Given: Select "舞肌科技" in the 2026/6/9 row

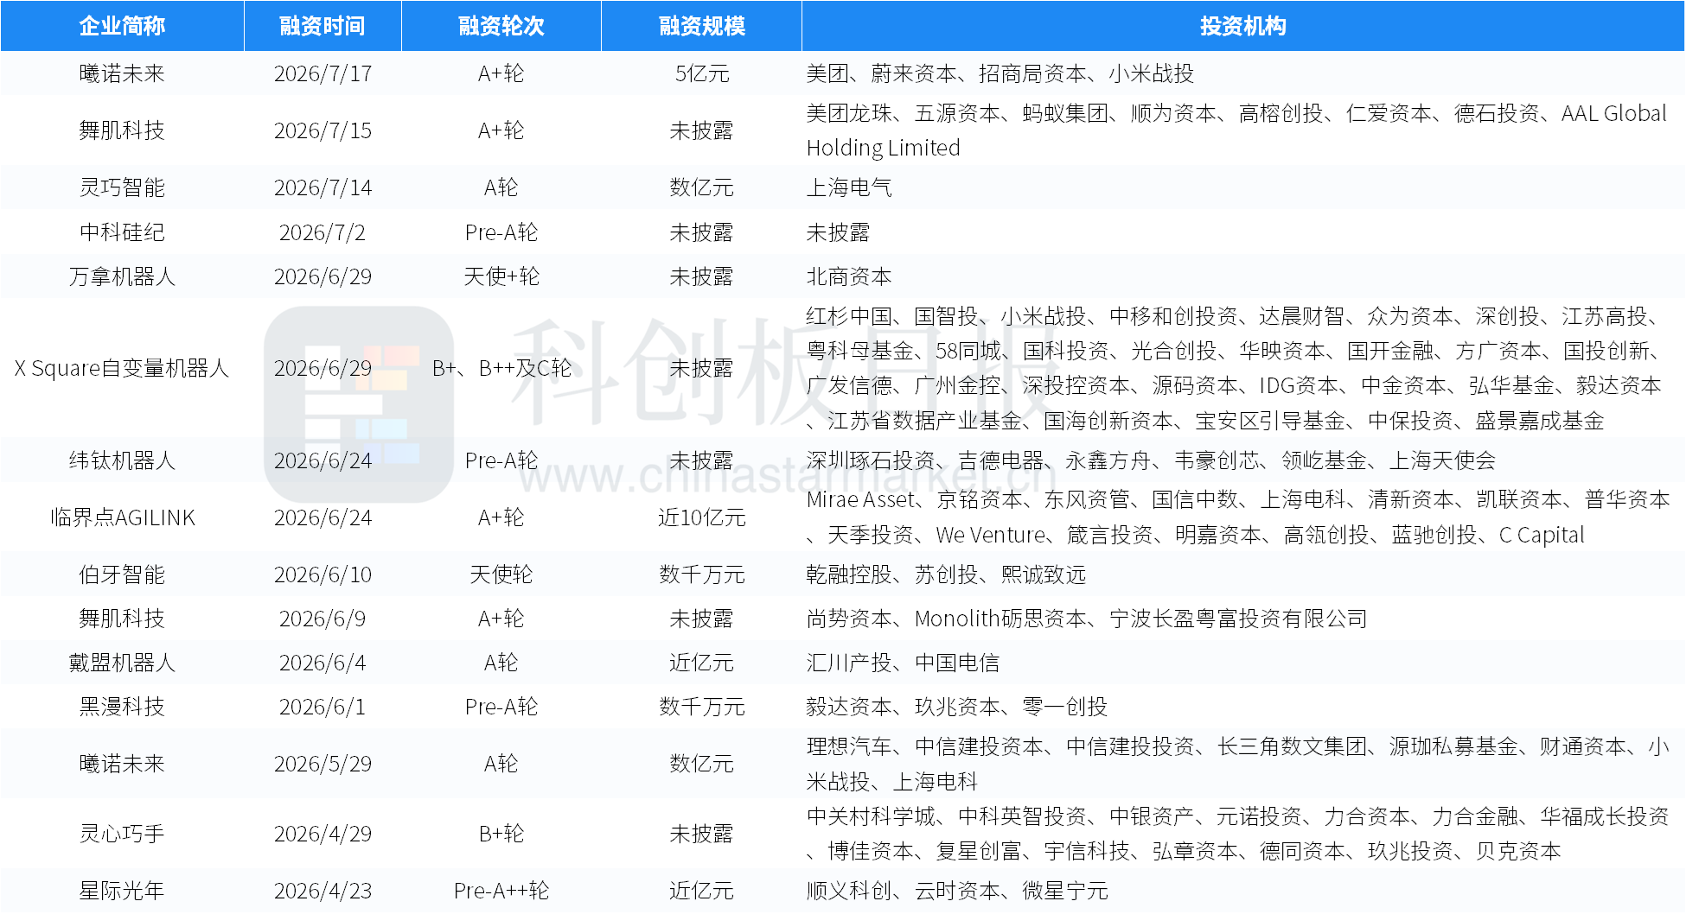Looking at the screenshot, I should pyautogui.click(x=122, y=619).
